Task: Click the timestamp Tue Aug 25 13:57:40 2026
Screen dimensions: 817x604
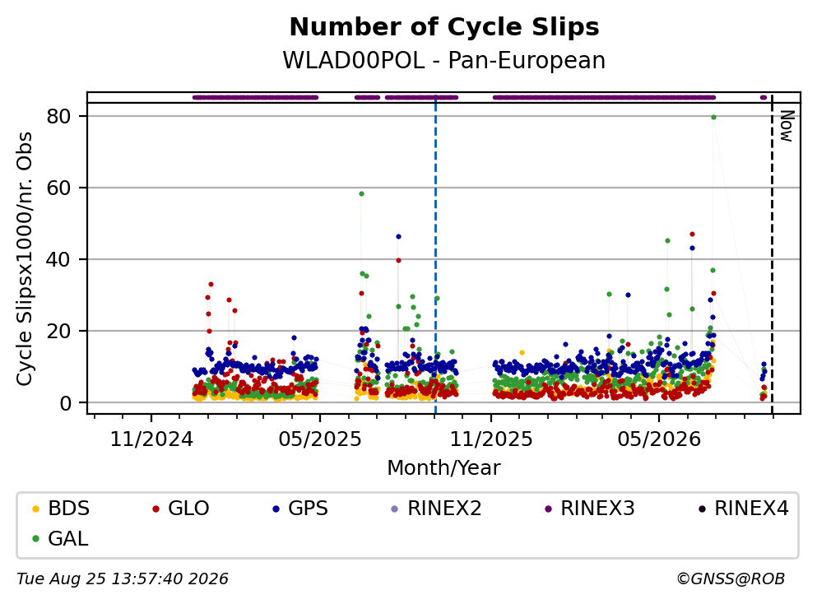Action: [x=123, y=579]
